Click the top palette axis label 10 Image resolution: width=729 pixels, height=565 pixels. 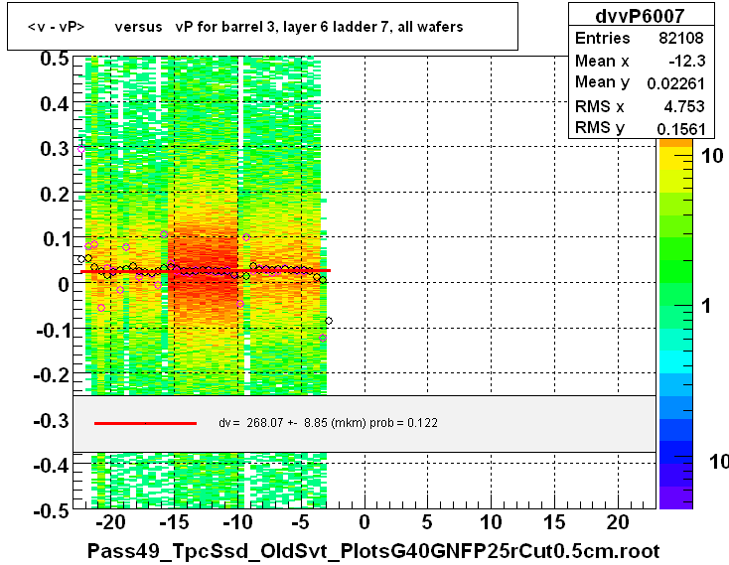tap(712, 156)
